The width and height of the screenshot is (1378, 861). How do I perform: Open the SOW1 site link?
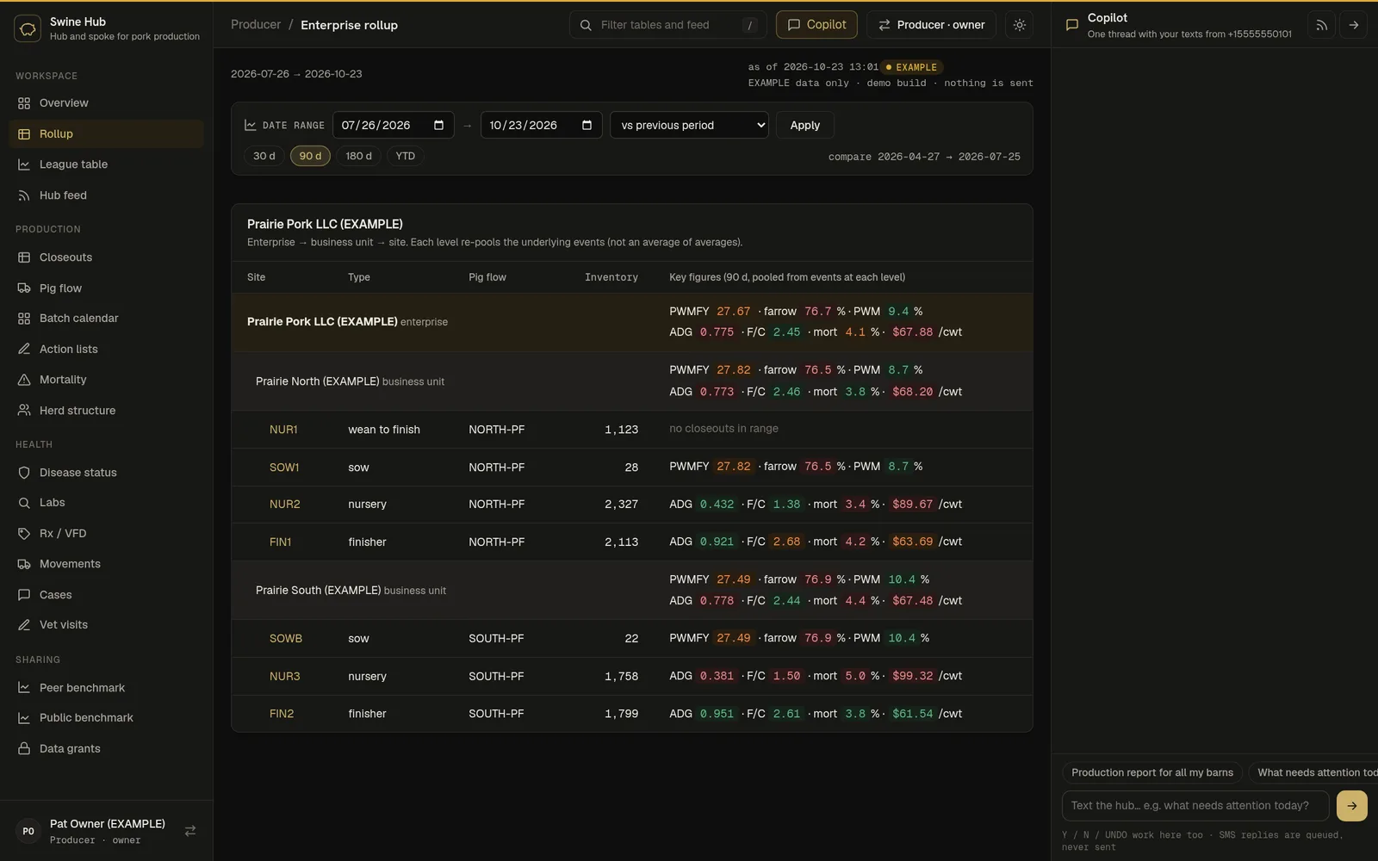tap(284, 468)
